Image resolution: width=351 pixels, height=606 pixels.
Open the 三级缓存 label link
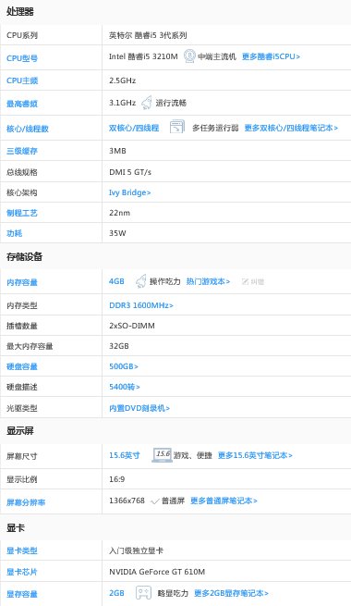(x=22, y=151)
